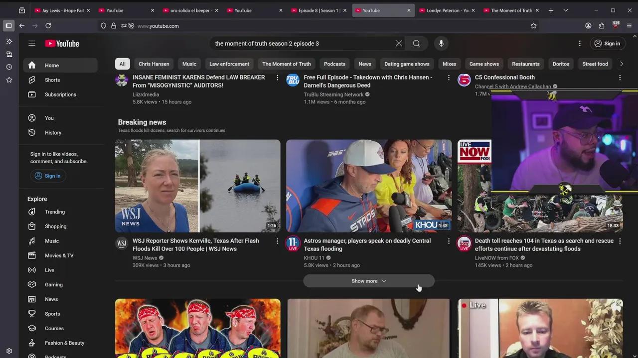Image resolution: width=638 pixels, height=358 pixels.
Task: Open the Astros manager video title link
Action: pos(367,245)
